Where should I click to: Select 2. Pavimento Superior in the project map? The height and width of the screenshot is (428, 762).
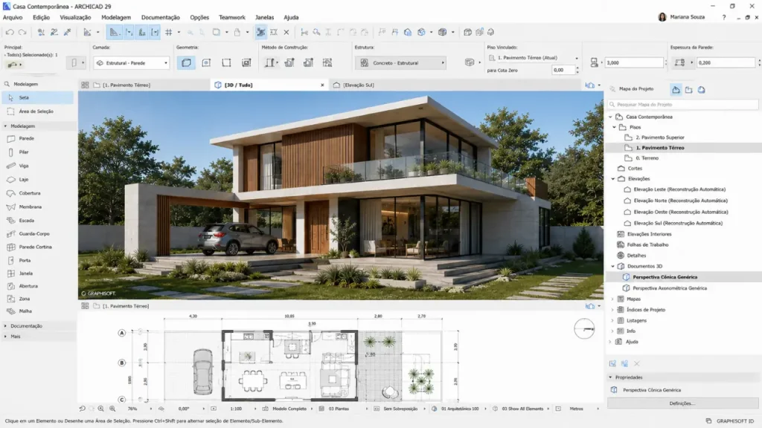point(660,137)
